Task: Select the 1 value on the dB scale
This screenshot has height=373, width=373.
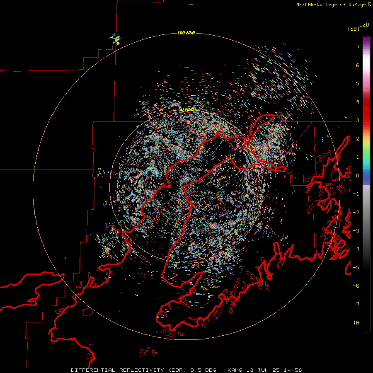Action: [x=358, y=157]
